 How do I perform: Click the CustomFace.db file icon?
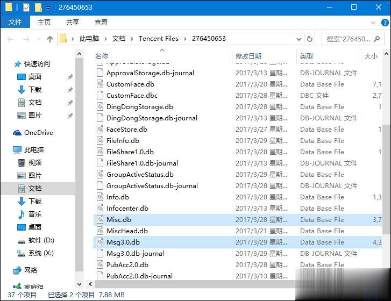coord(100,84)
